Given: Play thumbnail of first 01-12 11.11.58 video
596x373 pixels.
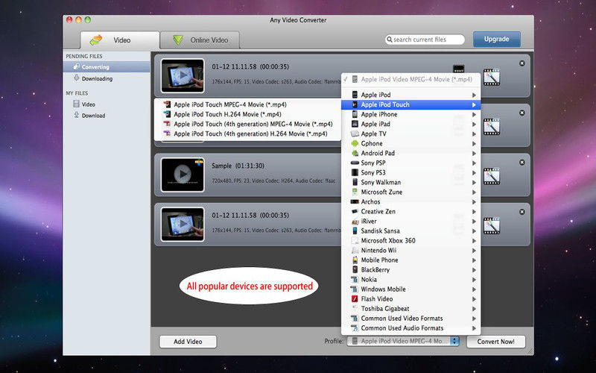Looking at the screenshot, I should (x=183, y=75).
